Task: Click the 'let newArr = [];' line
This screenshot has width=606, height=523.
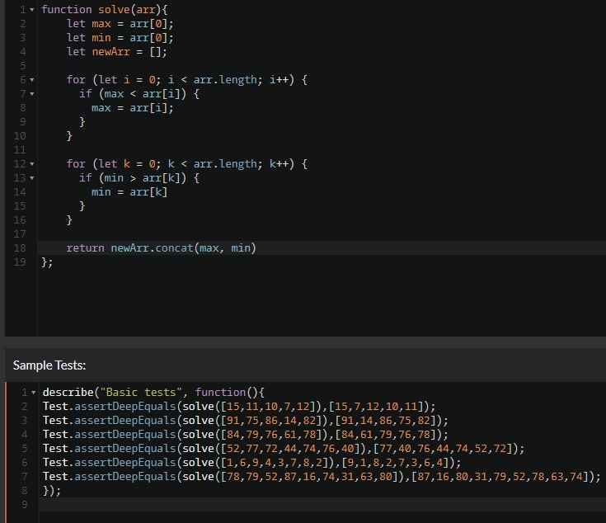Action: tap(117, 52)
